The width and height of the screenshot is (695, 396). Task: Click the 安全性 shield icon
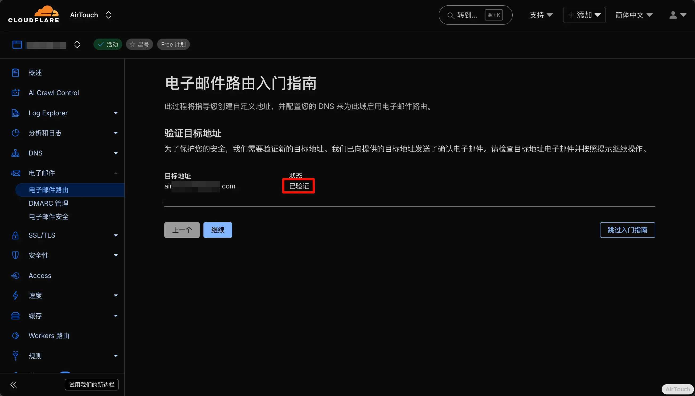pos(15,255)
